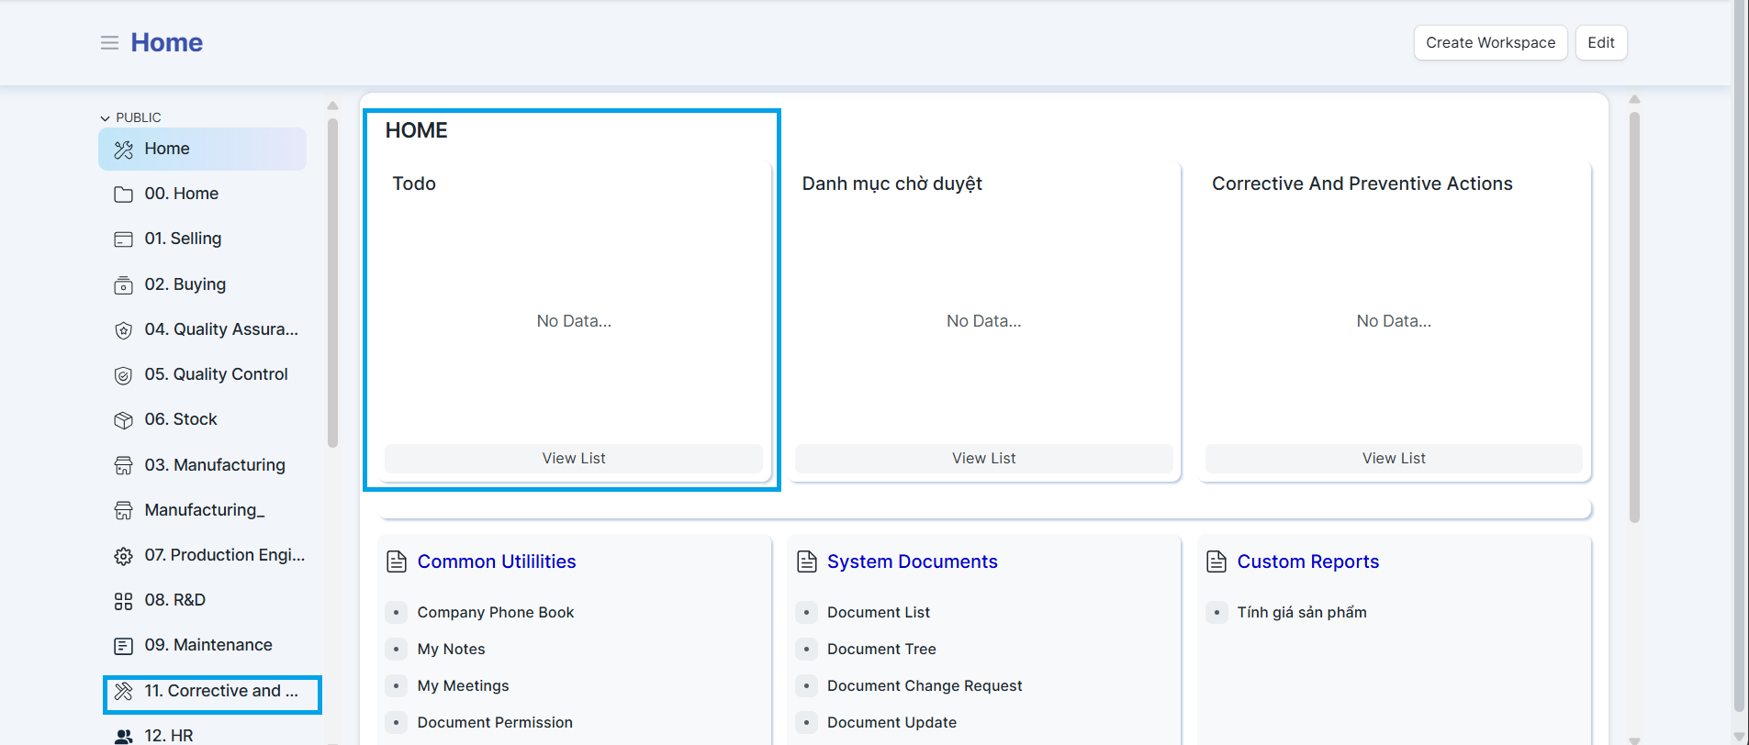Click the Create Workspace button
1749x745 pixels.
1490,43
